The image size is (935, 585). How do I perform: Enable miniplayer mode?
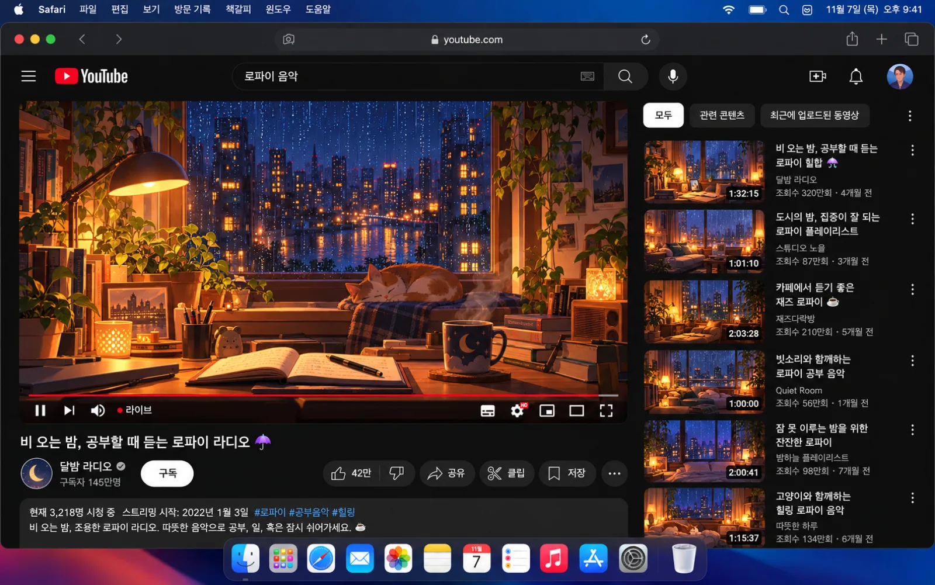[547, 411]
